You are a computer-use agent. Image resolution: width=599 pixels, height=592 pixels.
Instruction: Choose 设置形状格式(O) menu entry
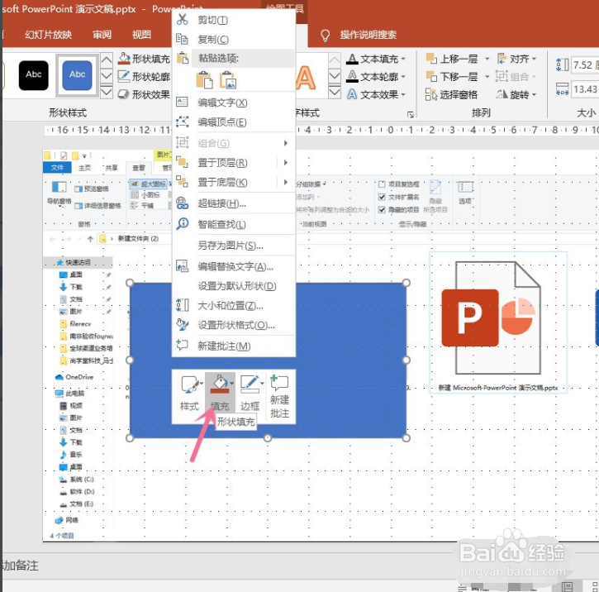(234, 325)
